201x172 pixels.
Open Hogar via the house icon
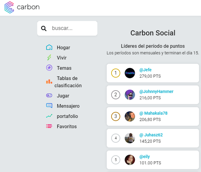click(x=49, y=47)
